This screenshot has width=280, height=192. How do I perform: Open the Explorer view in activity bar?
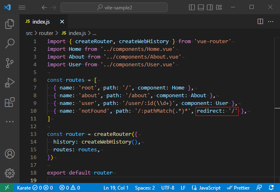click(x=10, y=24)
